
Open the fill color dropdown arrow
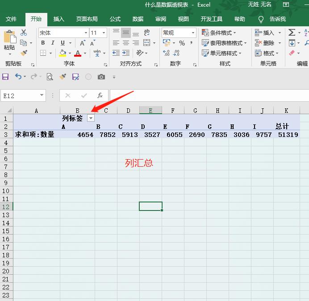70,53
